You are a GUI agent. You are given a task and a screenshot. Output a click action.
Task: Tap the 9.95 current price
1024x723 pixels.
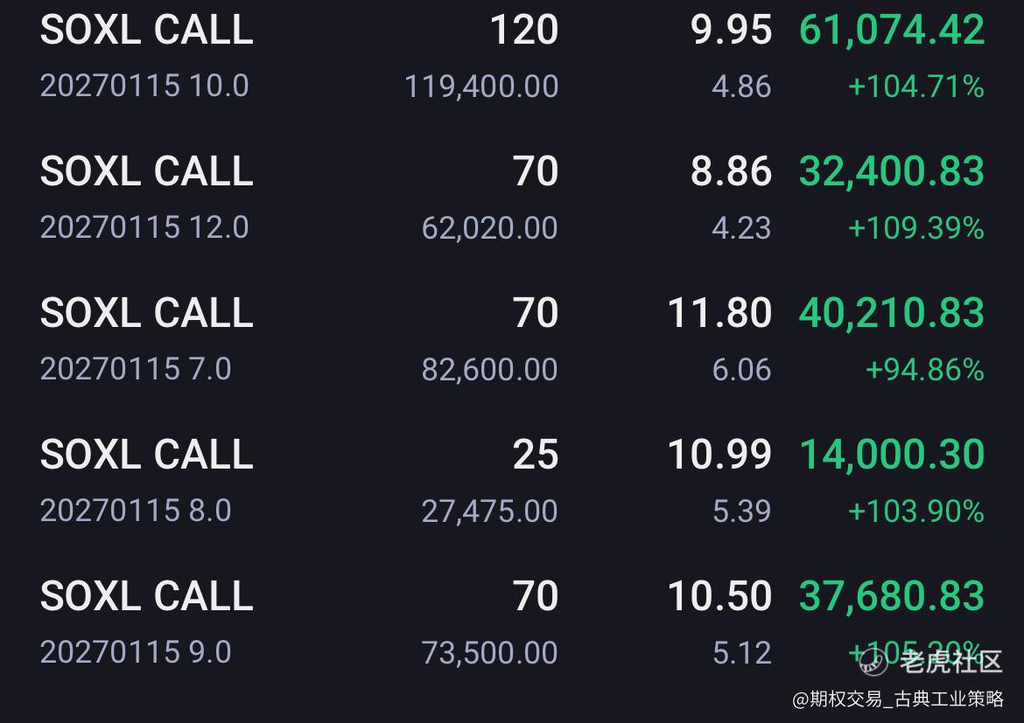point(731,30)
